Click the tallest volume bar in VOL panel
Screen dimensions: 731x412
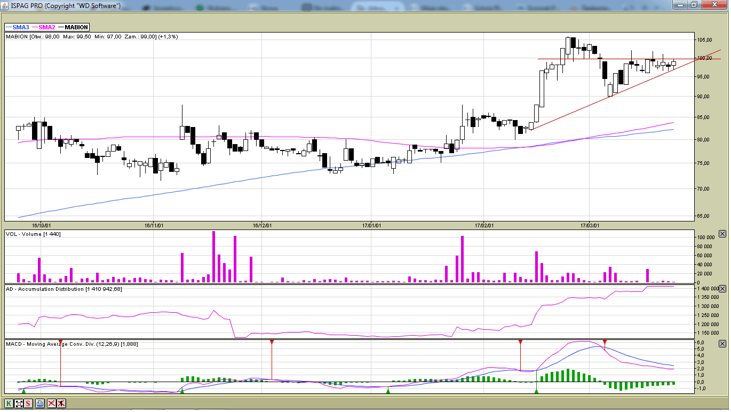point(214,256)
